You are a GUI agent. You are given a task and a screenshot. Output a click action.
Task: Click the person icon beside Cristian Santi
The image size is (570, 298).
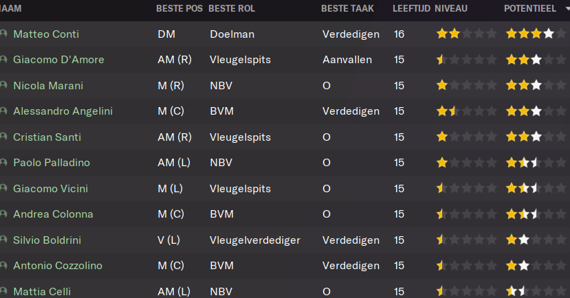[x=3, y=137]
